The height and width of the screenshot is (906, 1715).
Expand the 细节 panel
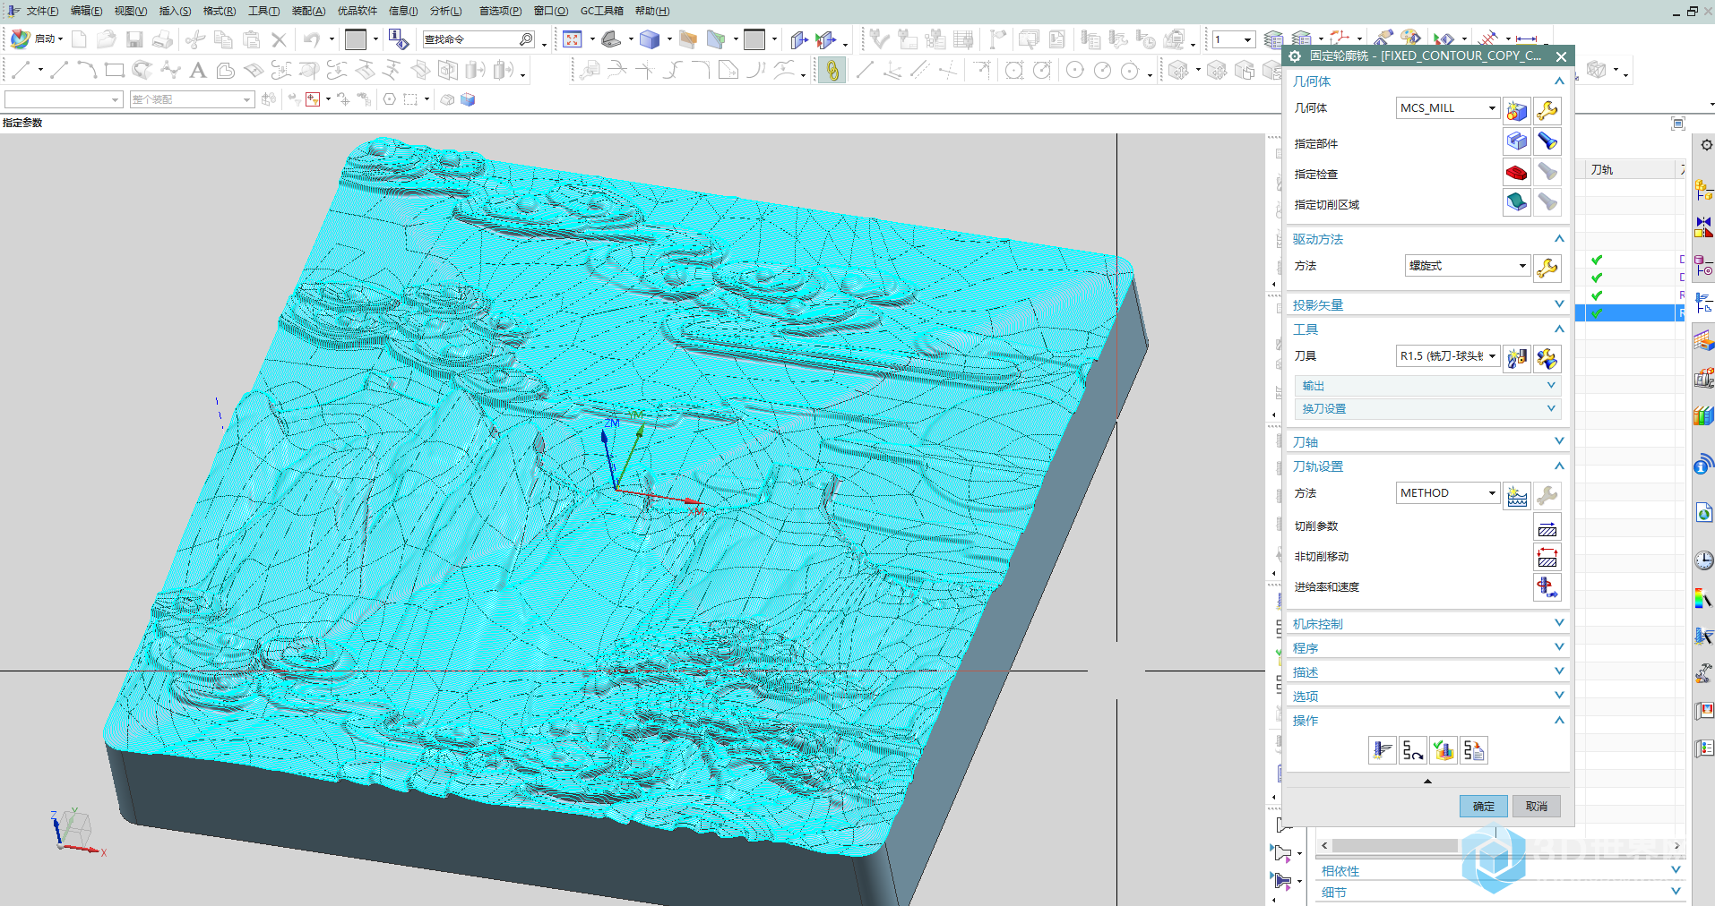(x=1500, y=893)
